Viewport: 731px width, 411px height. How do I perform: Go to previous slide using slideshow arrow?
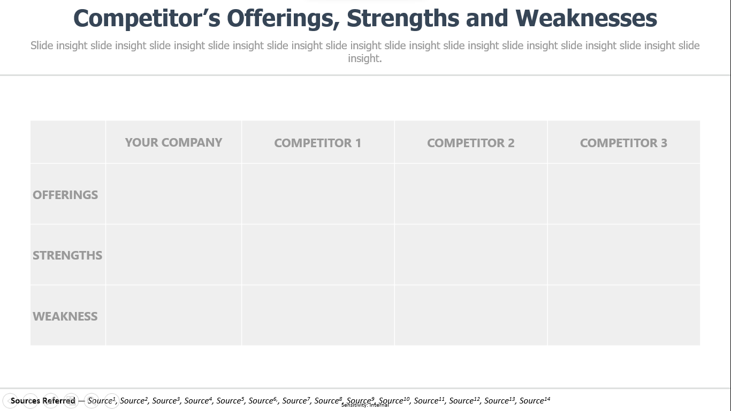tap(10, 401)
